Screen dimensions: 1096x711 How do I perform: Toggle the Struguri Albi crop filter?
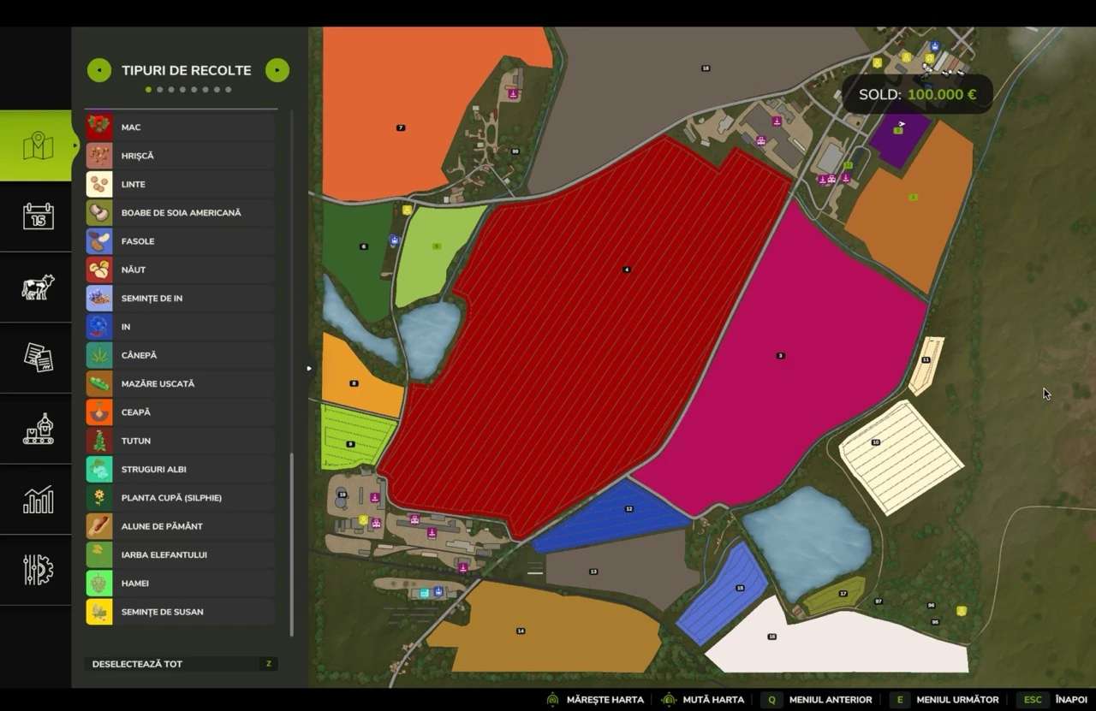click(x=180, y=469)
